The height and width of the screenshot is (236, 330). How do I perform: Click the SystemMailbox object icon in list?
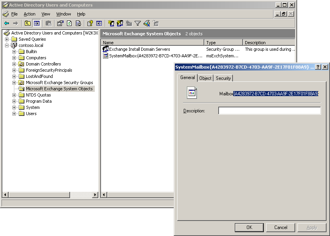pos(106,56)
